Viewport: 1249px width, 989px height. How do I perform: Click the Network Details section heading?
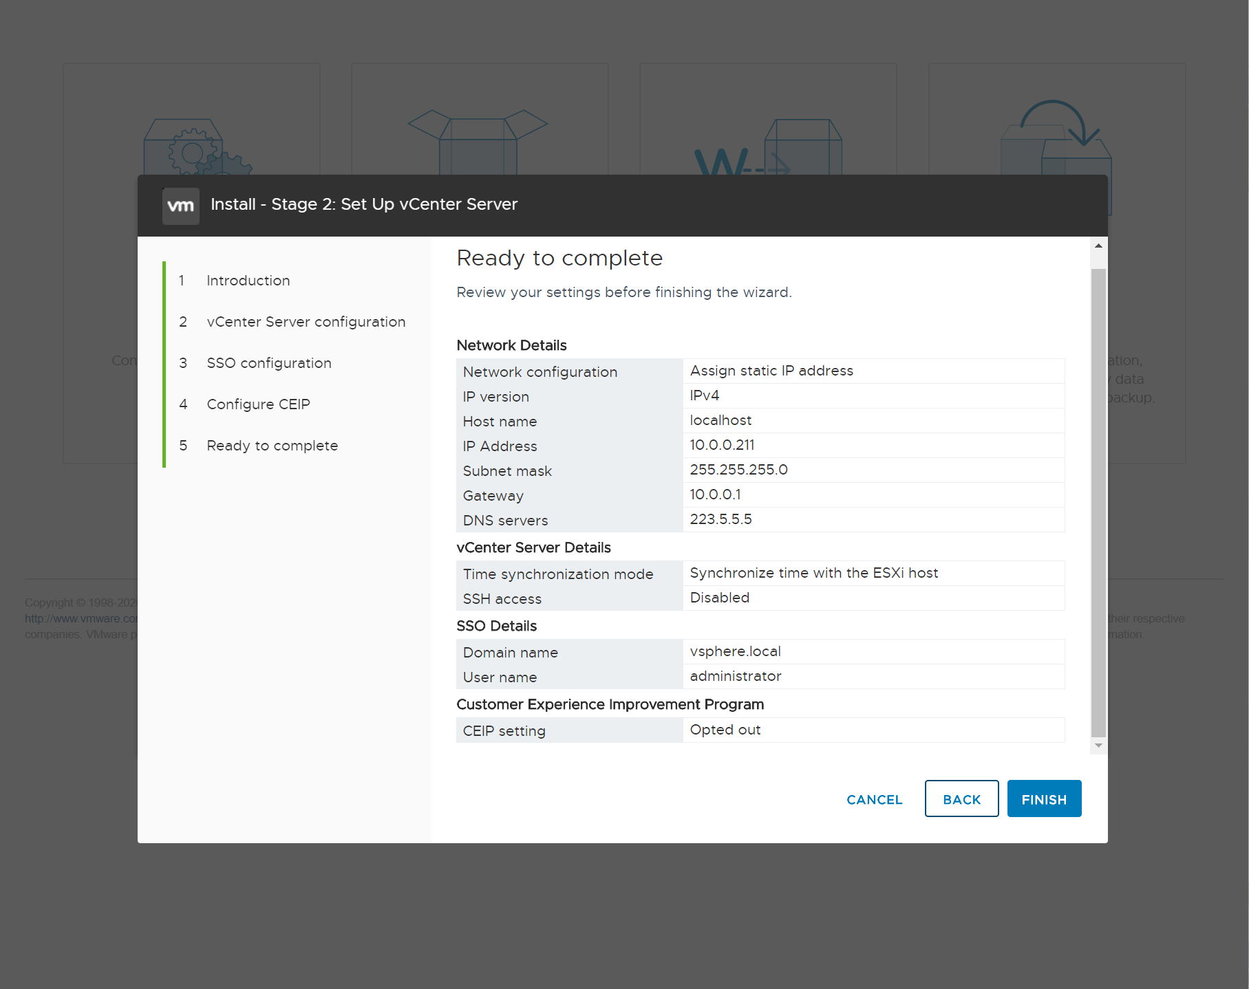tap(512, 345)
